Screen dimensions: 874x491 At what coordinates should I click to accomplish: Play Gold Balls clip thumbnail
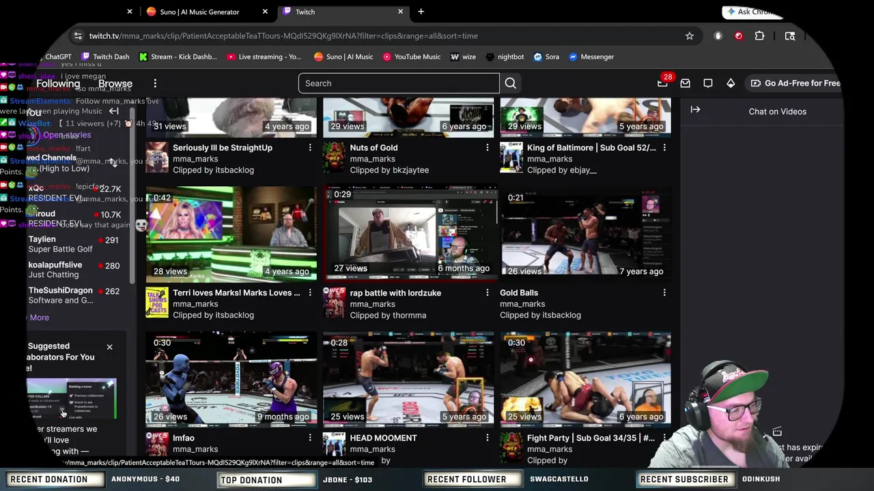(585, 233)
